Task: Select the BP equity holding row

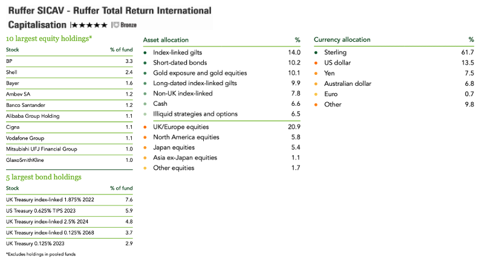Action: click(69, 62)
